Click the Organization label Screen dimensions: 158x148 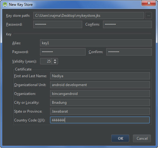tap(25, 94)
